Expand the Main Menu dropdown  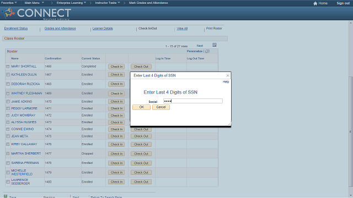34,3
